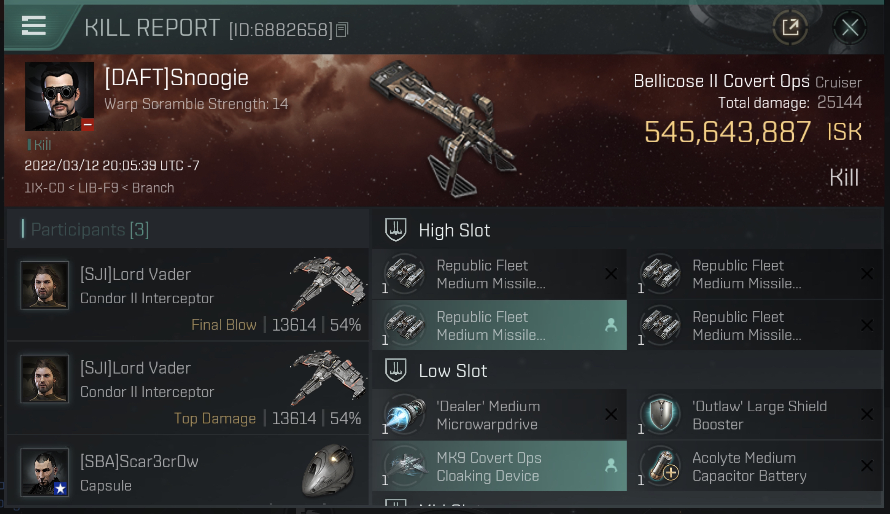Close the kill report window
The width and height of the screenshot is (890, 514).
click(850, 27)
